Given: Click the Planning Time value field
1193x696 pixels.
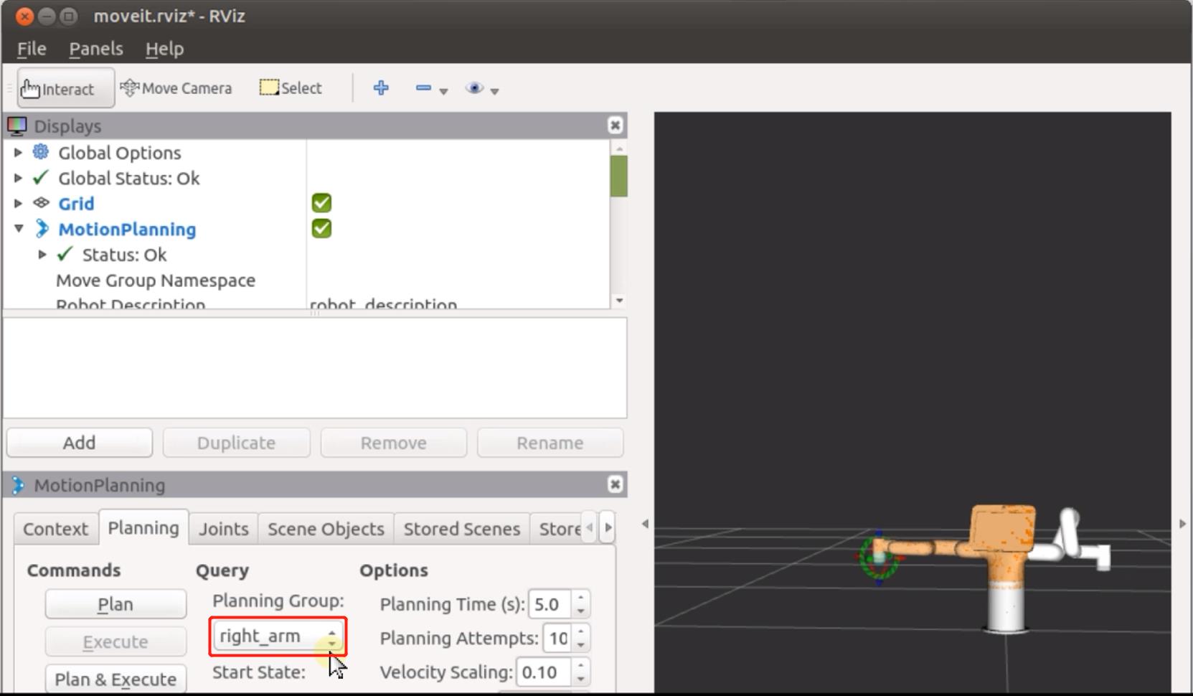Looking at the screenshot, I should click(549, 604).
